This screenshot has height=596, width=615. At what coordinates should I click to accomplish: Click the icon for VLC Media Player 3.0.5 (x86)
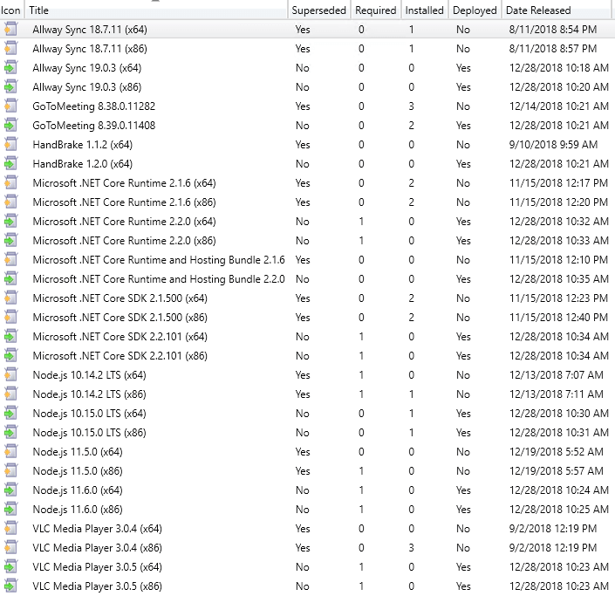click(11, 586)
